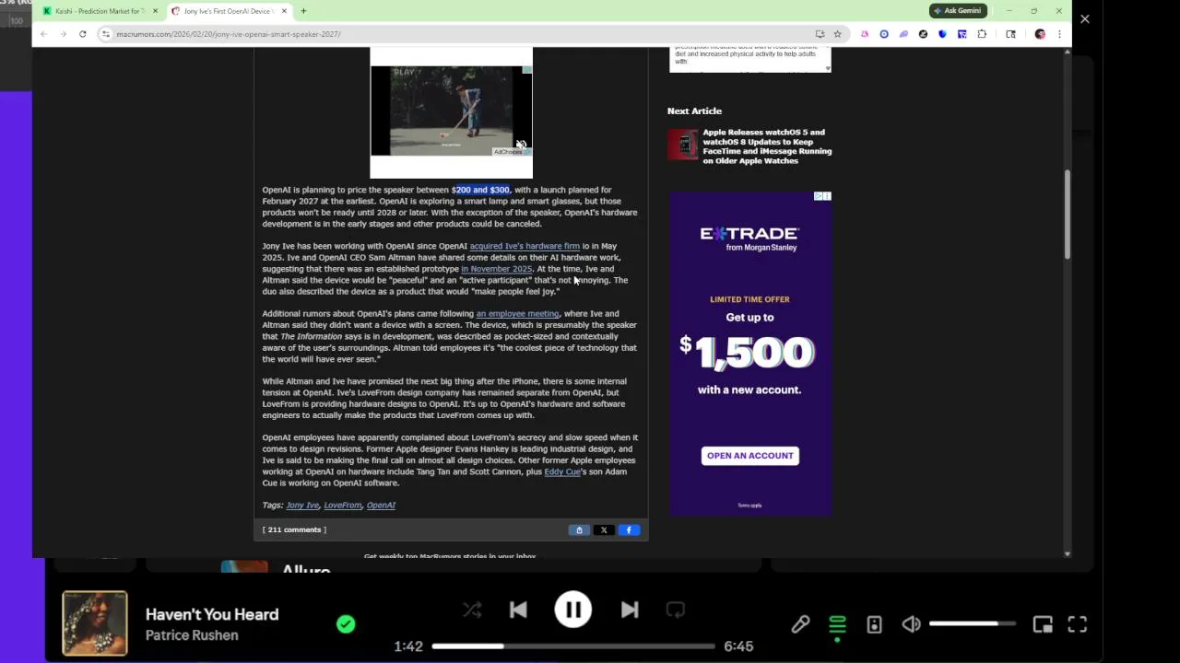Open Chrome side panel icon

point(1010,34)
